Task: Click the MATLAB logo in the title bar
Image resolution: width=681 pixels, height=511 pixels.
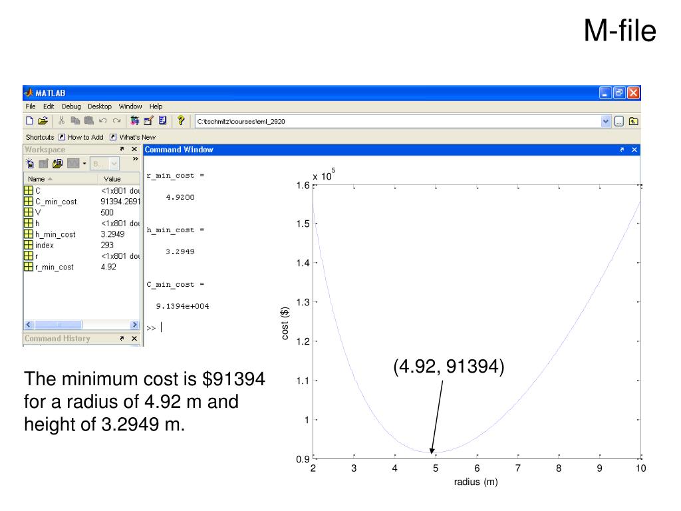Action: [29, 92]
